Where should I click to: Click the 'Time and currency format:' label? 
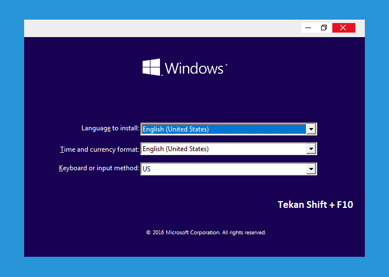tap(99, 149)
